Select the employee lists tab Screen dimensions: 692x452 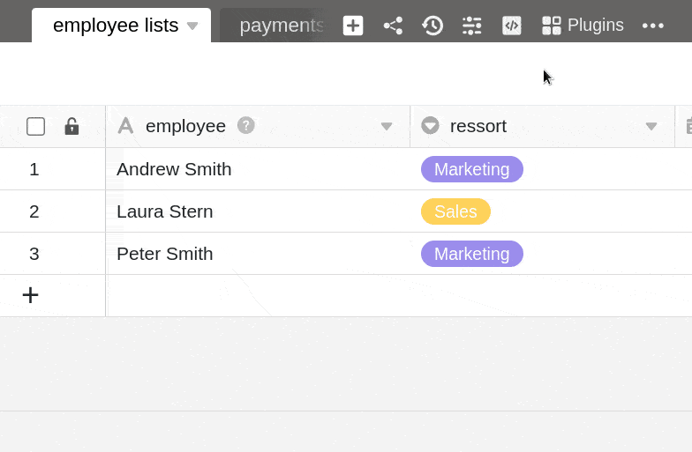click(x=115, y=26)
